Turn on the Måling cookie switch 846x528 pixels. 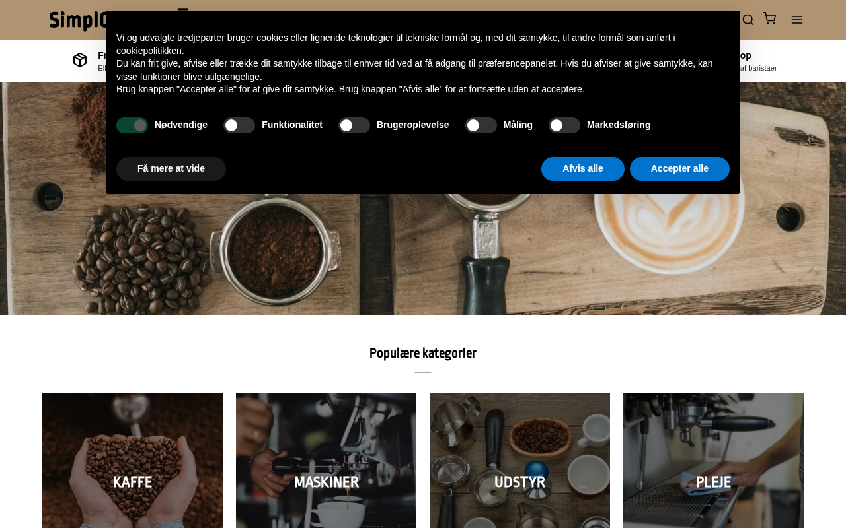tap(481, 125)
